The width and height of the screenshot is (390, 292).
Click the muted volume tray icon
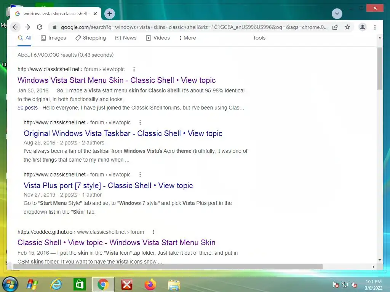354,285
